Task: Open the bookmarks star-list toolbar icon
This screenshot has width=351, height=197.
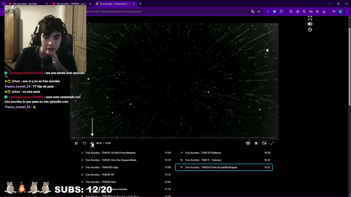Action: coord(298,11)
